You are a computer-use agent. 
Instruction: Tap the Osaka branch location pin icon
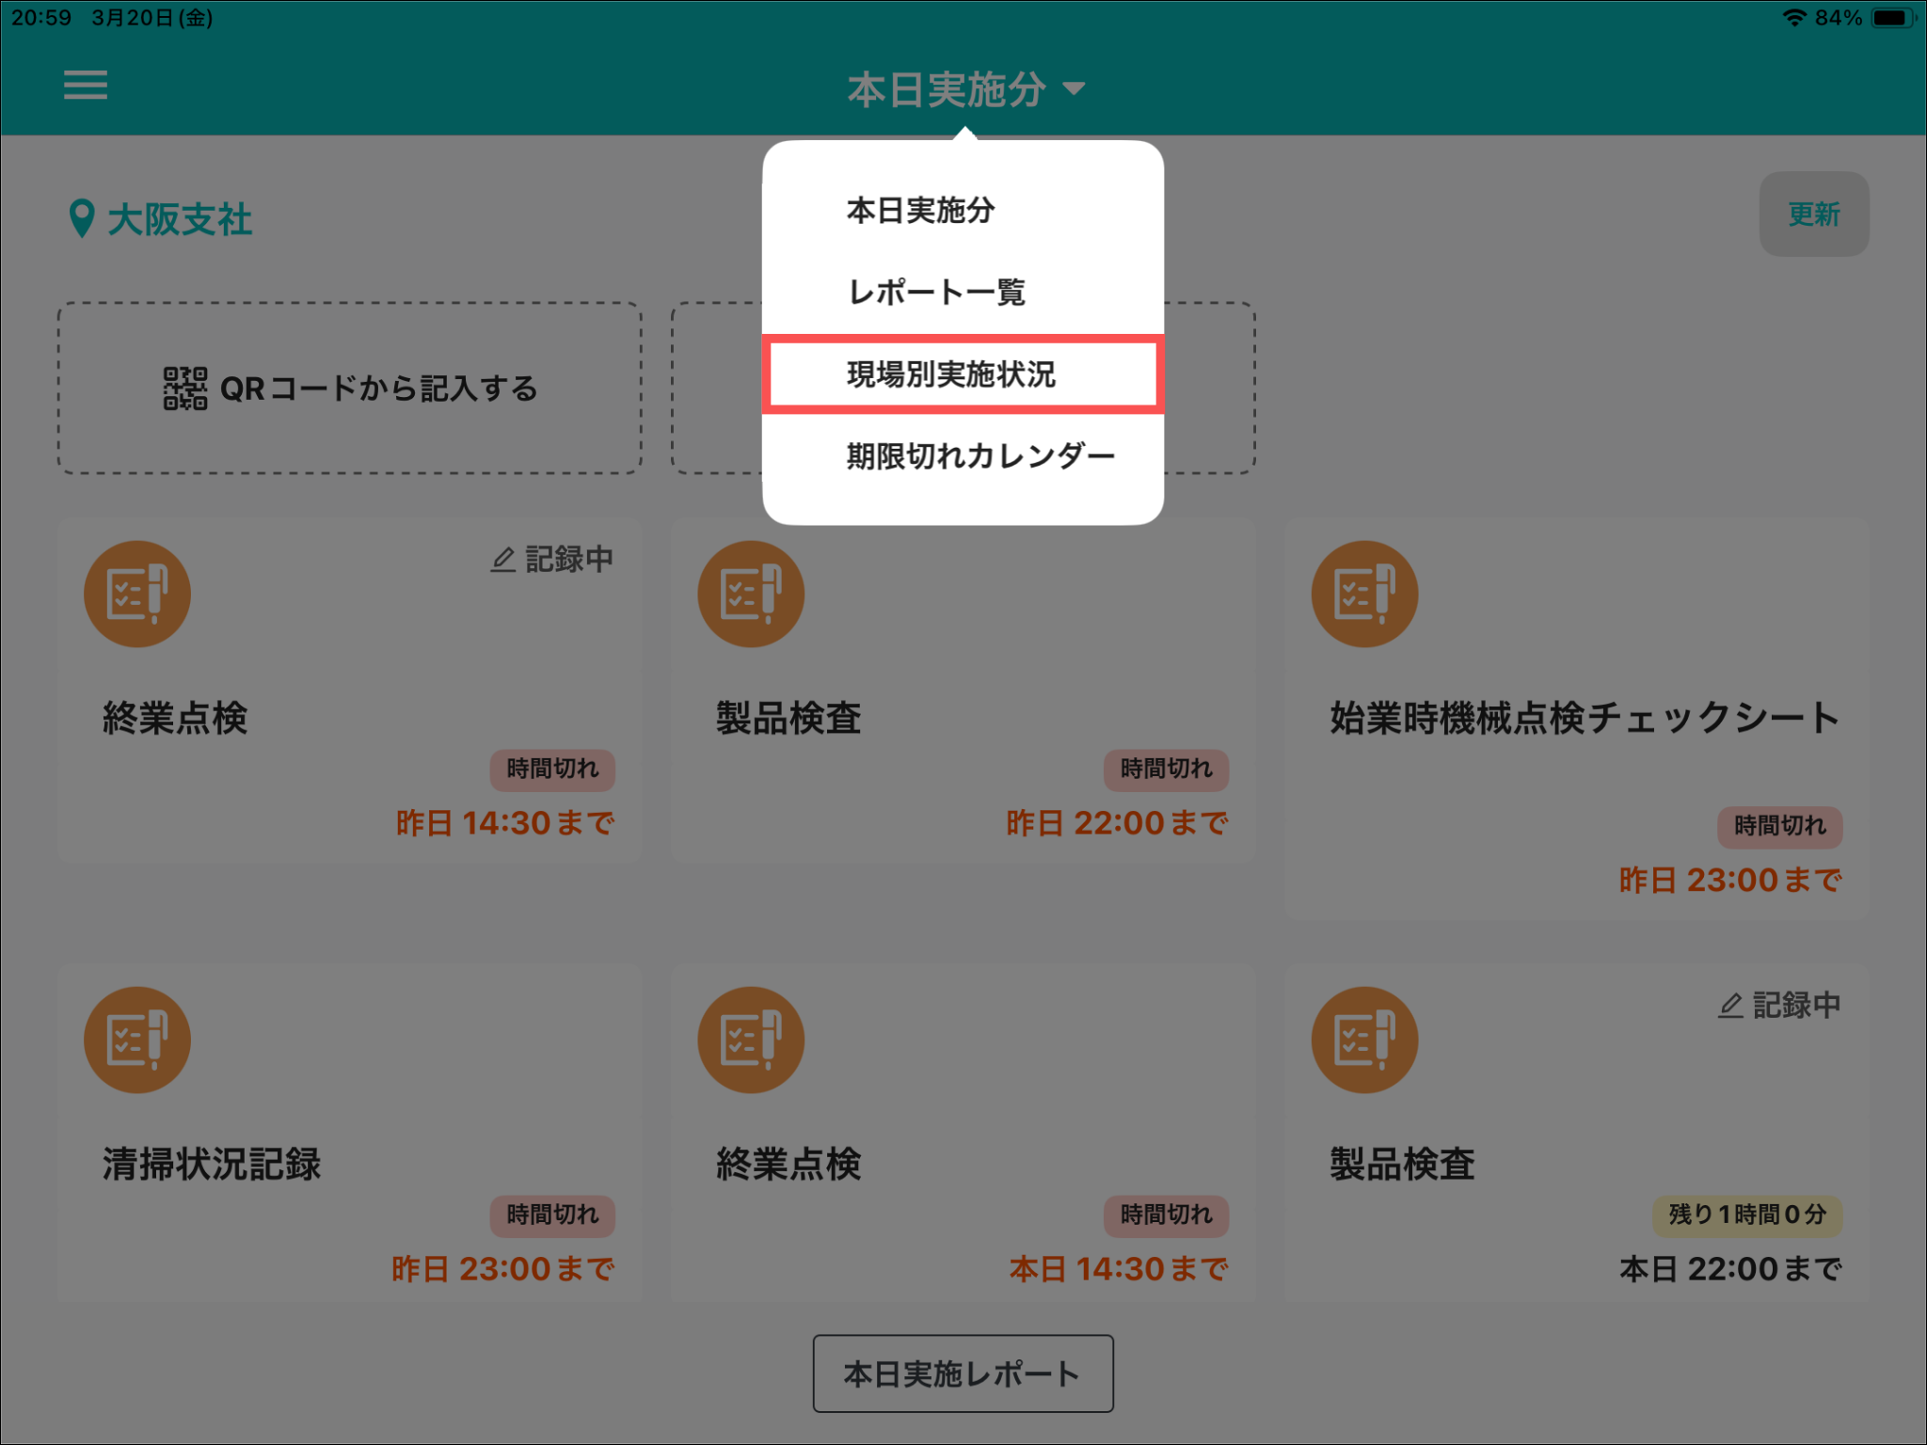point(82,218)
